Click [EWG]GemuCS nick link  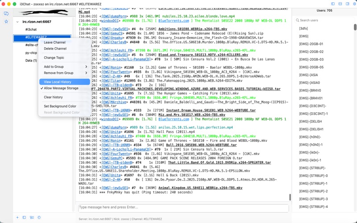pyautogui.click(x=112, y=33)
